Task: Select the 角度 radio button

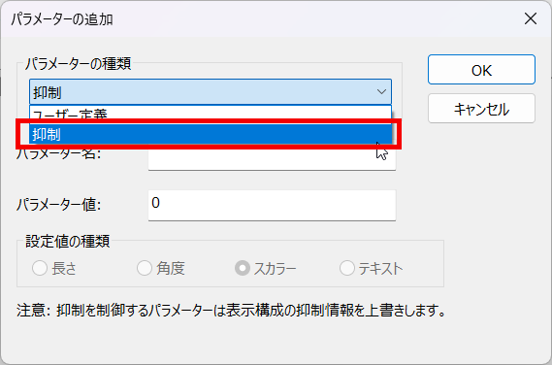Action: point(145,268)
